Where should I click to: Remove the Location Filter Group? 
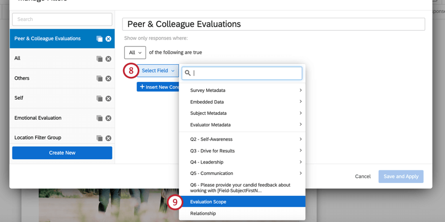(108, 138)
